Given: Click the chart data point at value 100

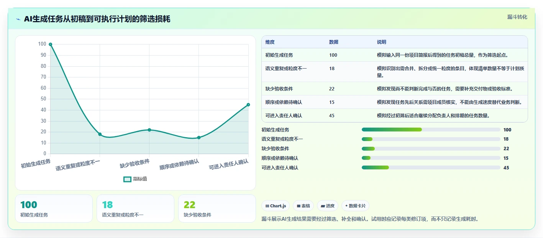Looking at the screenshot, I should (50, 44).
